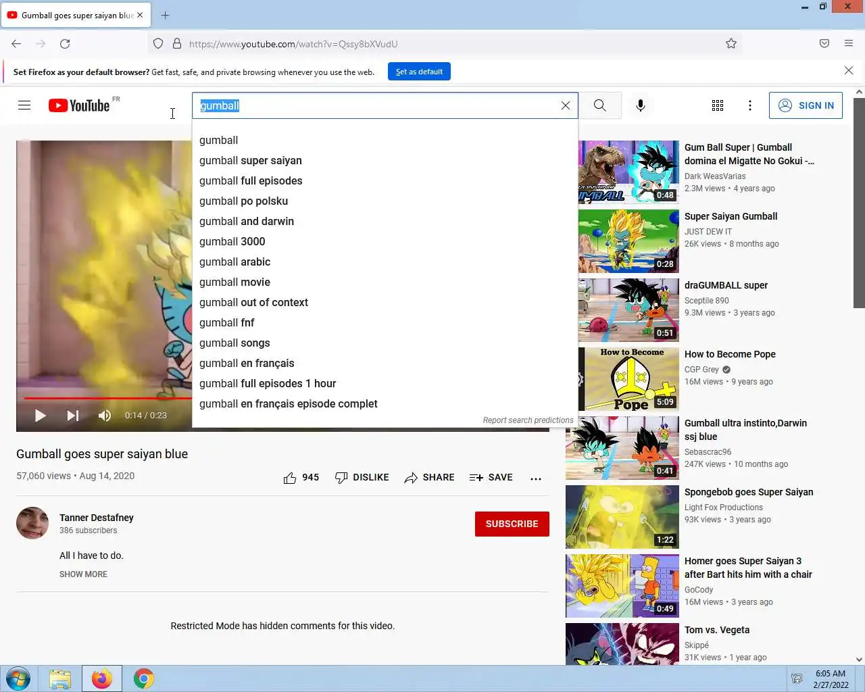Image resolution: width=865 pixels, height=692 pixels.
Task: Open 'How to Become Pope' thumbnail
Action: [x=628, y=379]
